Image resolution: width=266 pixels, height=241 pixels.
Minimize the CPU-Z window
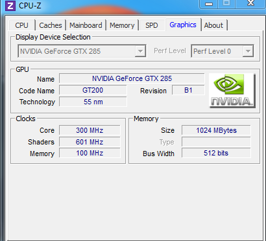(x=209, y=3)
